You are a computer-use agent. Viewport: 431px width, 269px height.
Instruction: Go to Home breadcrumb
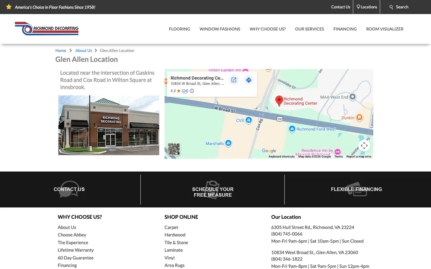point(61,51)
